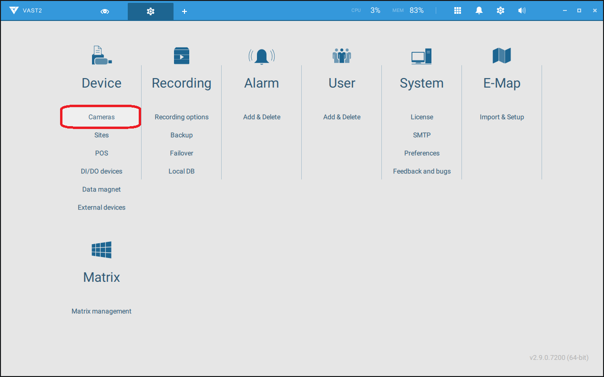Screen dimensions: 604x377
Task: Switch to the live view eye tab
Action: (105, 11)
